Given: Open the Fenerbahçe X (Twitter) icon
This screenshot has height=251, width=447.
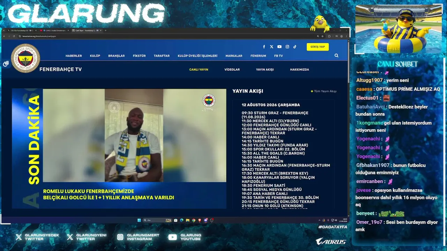Looking at the screenshot, I should coord(272,47).
